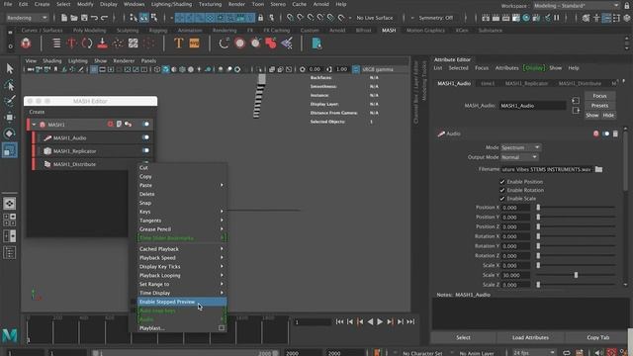Adjust the Rotation Z slider handle
Image resolution: width=633 pixels, height=356 pixels.
coord(538,255)
